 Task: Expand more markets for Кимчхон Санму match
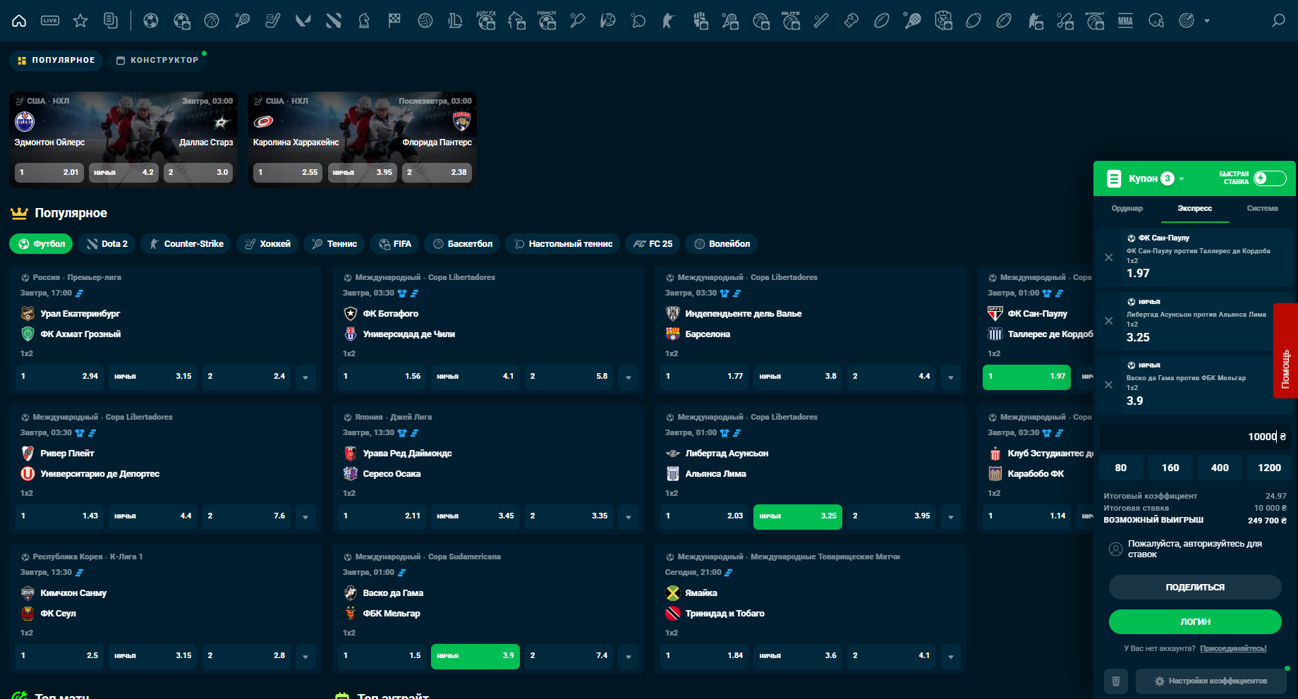click(305, 657)
